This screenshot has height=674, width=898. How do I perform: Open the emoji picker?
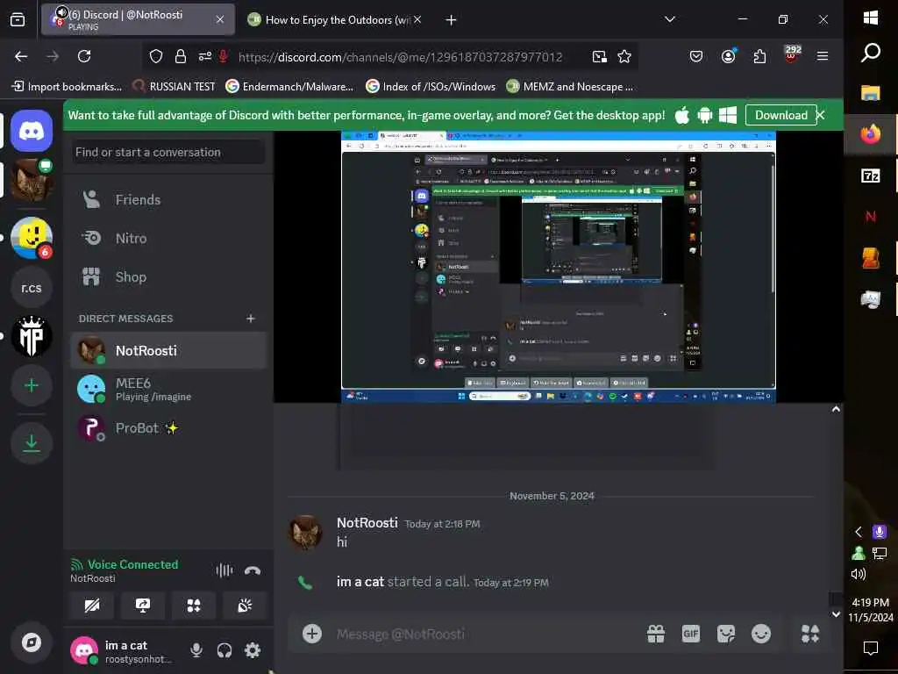click(761, 634)
